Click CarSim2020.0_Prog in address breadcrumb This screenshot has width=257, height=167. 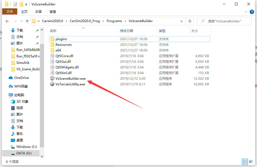click(x=85, y=21)
